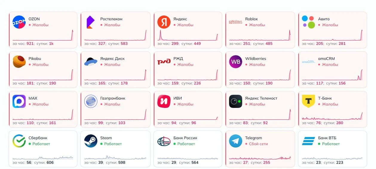Select the Steam logo icon

click(x=91, y=141)
